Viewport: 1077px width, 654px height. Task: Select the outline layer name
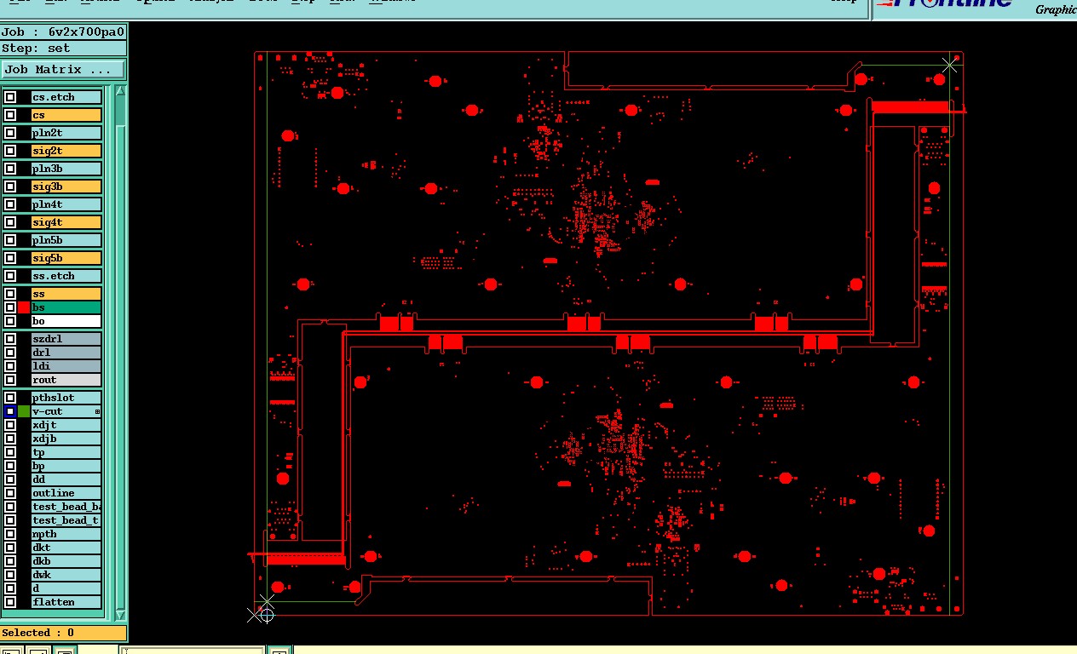66,493
